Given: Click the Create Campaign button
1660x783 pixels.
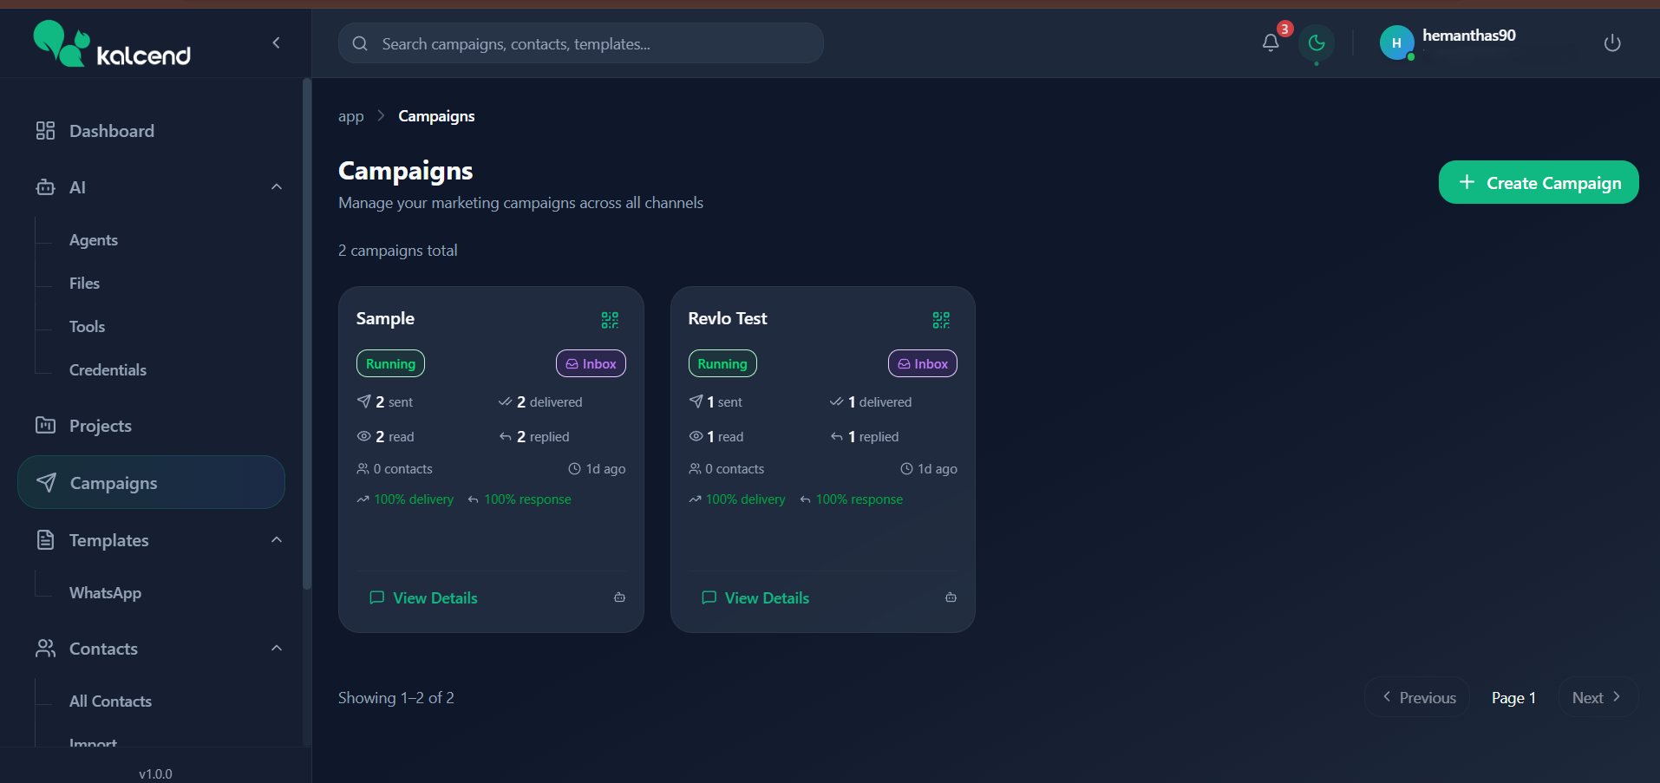Looking at the screenshot, I should point(1538,182).
